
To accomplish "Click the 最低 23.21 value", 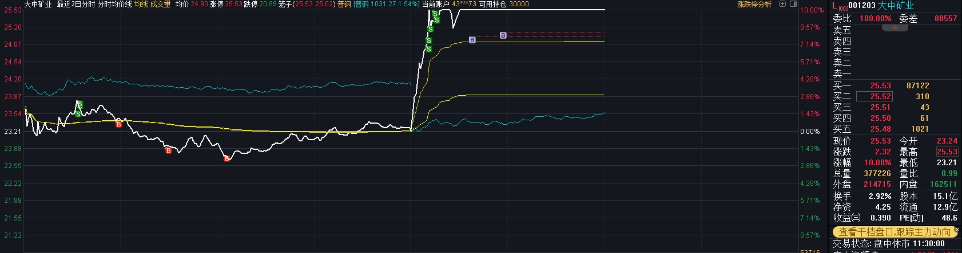I will (x=947, y=162).
